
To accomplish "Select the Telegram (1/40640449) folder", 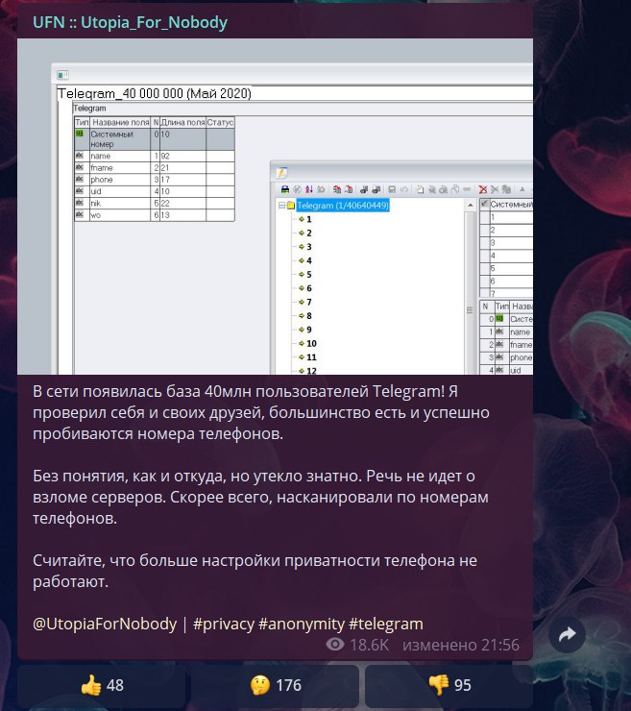I will pos(343,206).
